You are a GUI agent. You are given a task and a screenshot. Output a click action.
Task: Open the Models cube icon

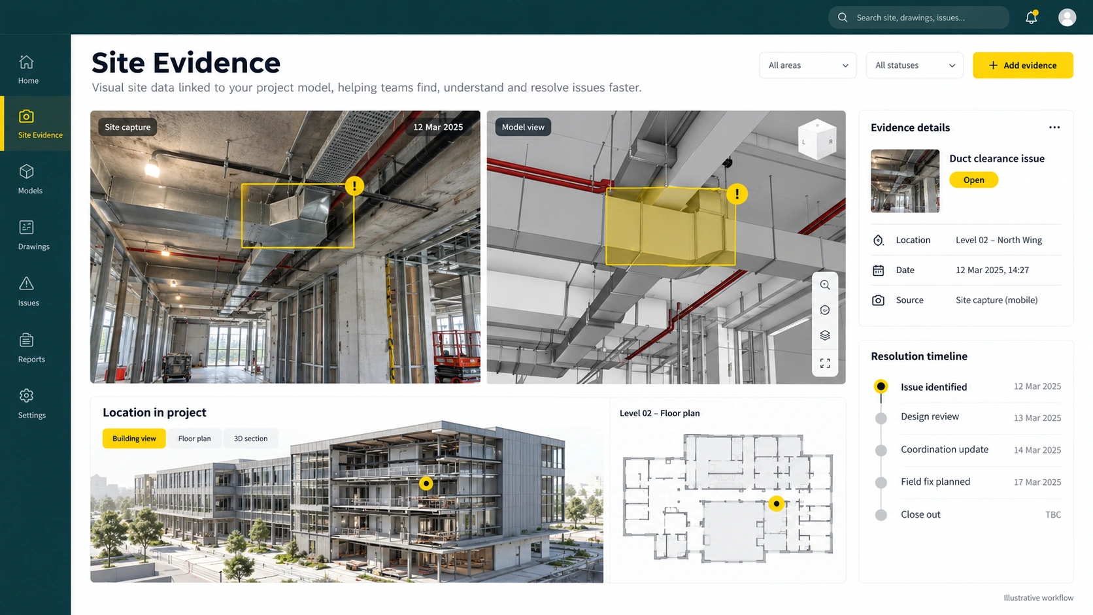[x=26, y=171]
